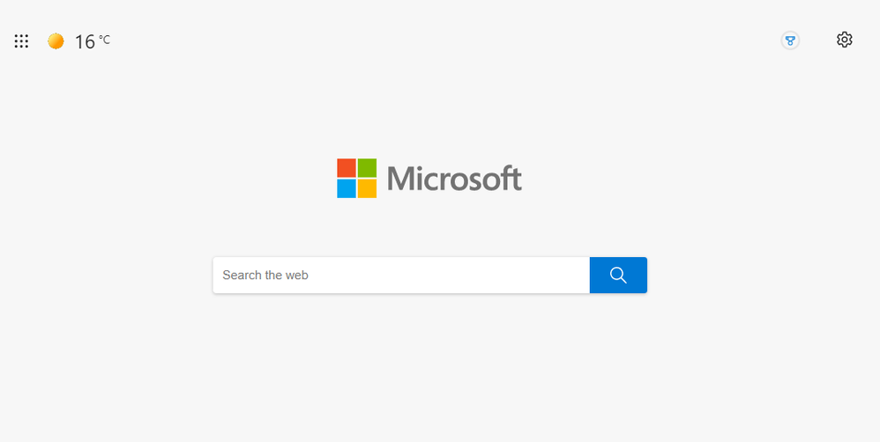Screen dimensions: 880x442
Task: Open the weather forecast from the 16 temperature
Action: 85,41
